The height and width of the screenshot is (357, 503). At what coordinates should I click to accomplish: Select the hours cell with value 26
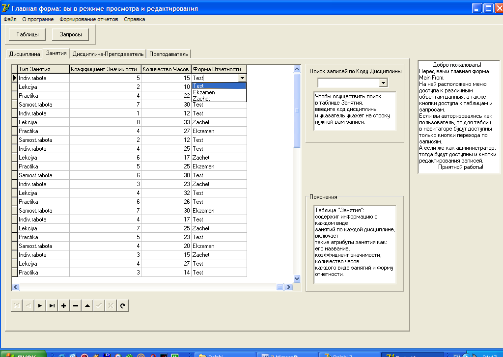coord(166,202)
